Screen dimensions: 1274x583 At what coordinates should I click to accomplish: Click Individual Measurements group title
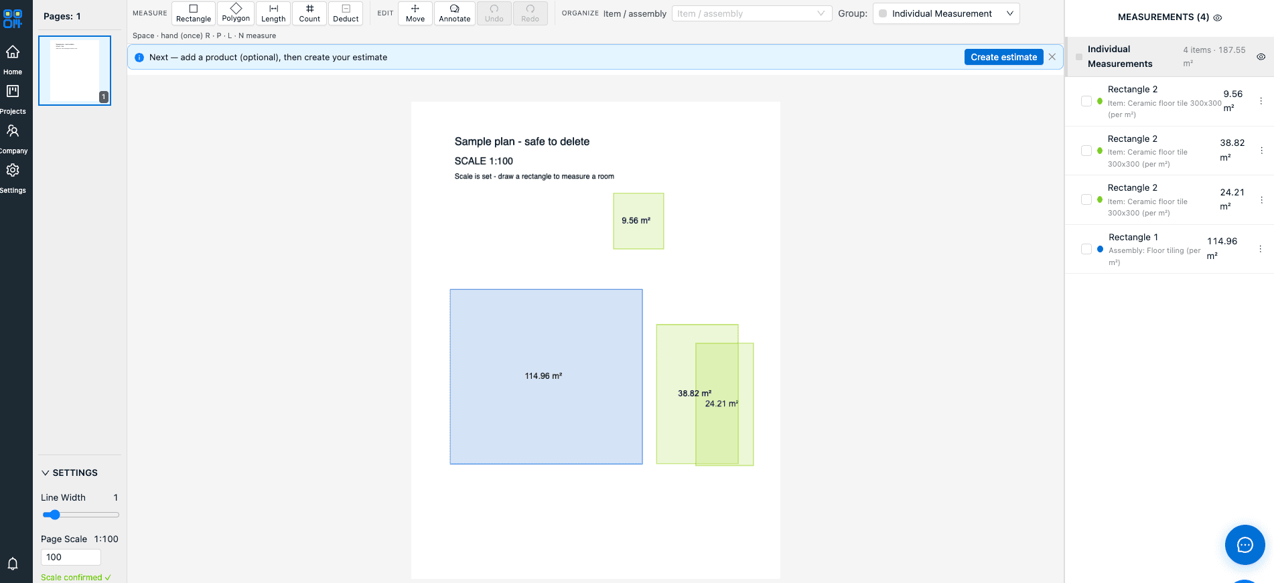[x=1120, y=56]
